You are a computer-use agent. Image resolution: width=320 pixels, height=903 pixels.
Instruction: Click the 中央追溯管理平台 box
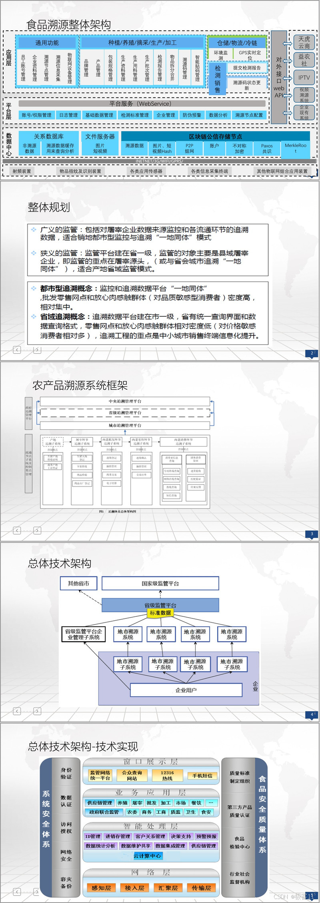coord(125,401)
